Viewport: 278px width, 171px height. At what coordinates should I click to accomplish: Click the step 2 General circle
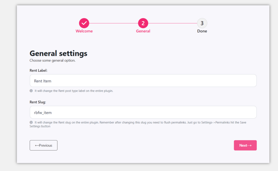(143, 23)
